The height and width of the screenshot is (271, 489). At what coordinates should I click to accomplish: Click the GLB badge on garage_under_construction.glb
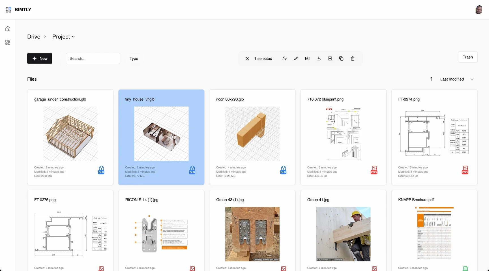pyautogui.click(x=101, y=170)
